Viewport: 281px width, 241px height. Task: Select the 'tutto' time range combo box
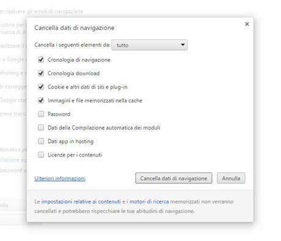pyautogui.click(x=150, y=45)
